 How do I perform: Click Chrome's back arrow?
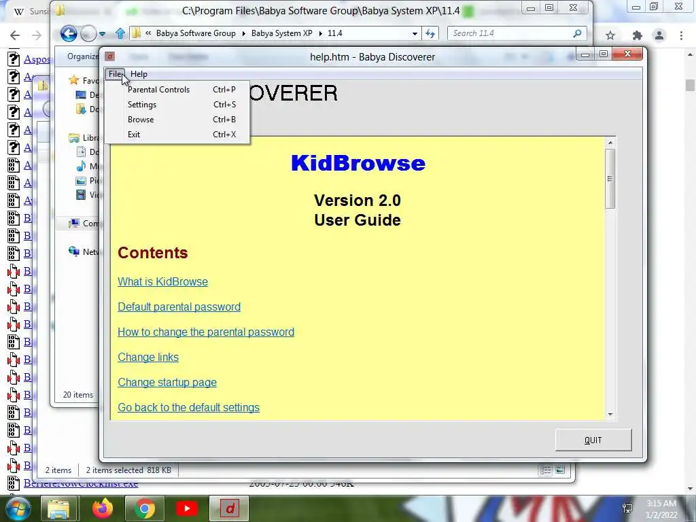[x=15, y=35]
